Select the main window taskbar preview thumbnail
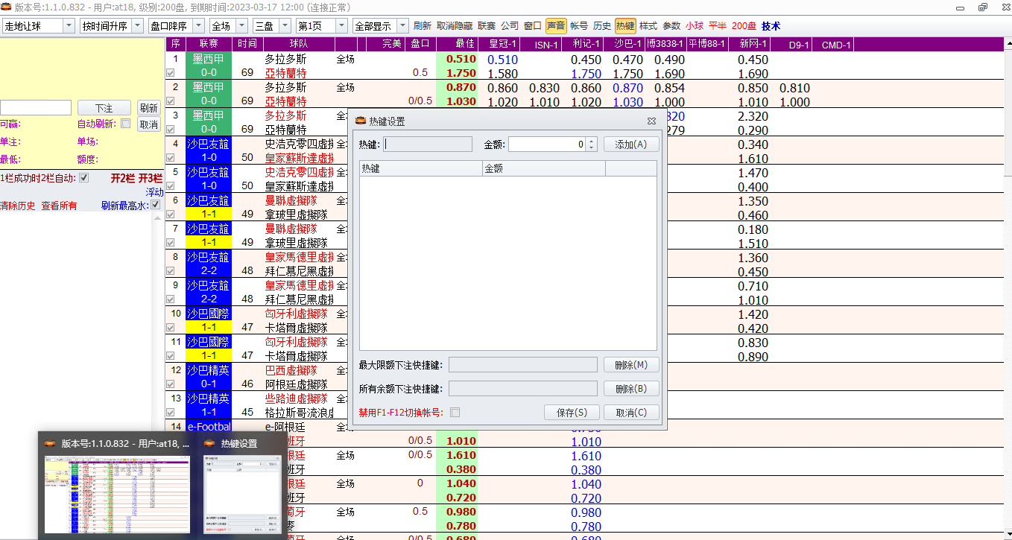 coord(117,485)
